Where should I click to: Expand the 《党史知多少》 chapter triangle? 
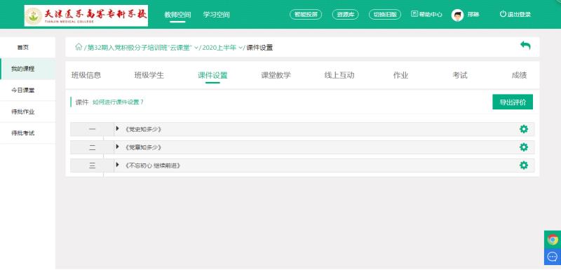[x=117, y=128]
